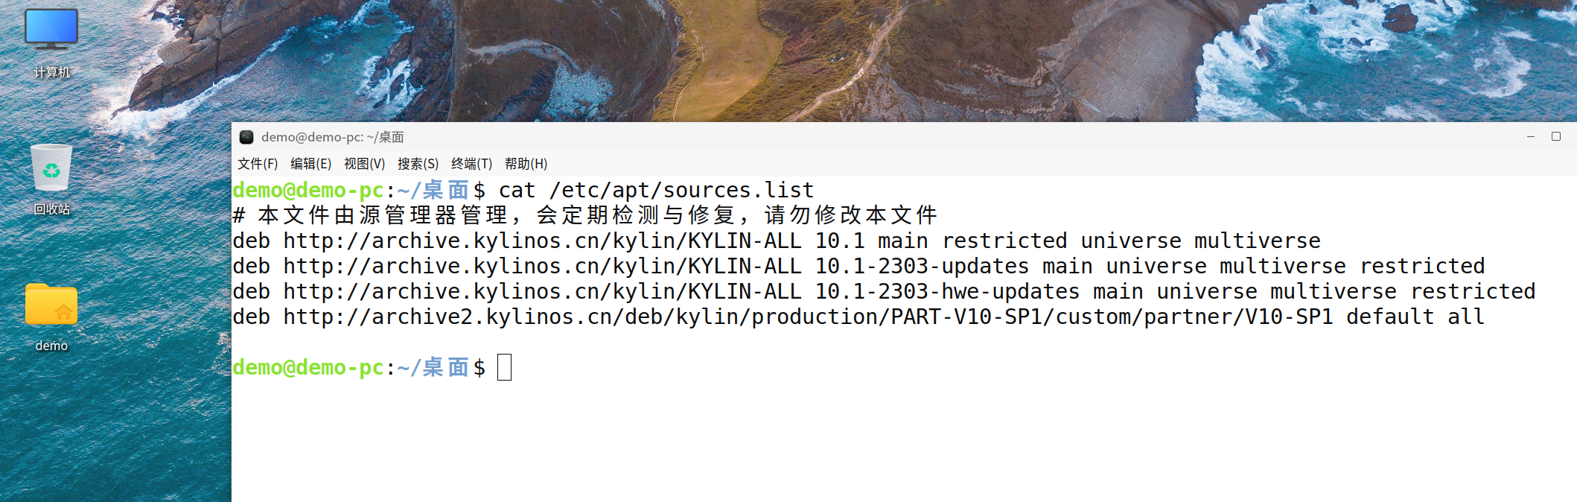This screenshot has height=502, width=1577.
Task: Select the demo home folder icon
Action: [x=51, y=317]
